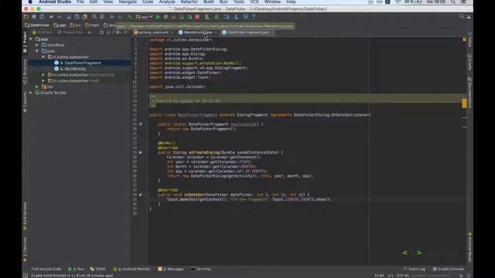
Task: Open the Android Monitor tool window
Action: pyautogui.click(x=131, y=270)
